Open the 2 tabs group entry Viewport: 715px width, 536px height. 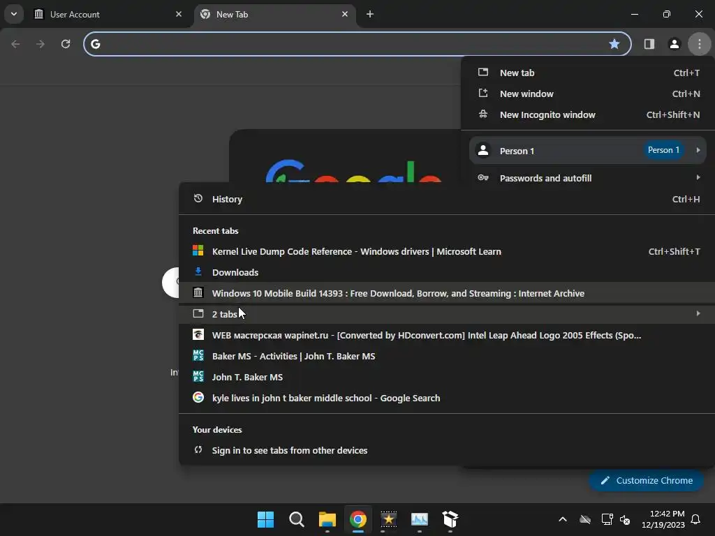click(x=447, y=314)
